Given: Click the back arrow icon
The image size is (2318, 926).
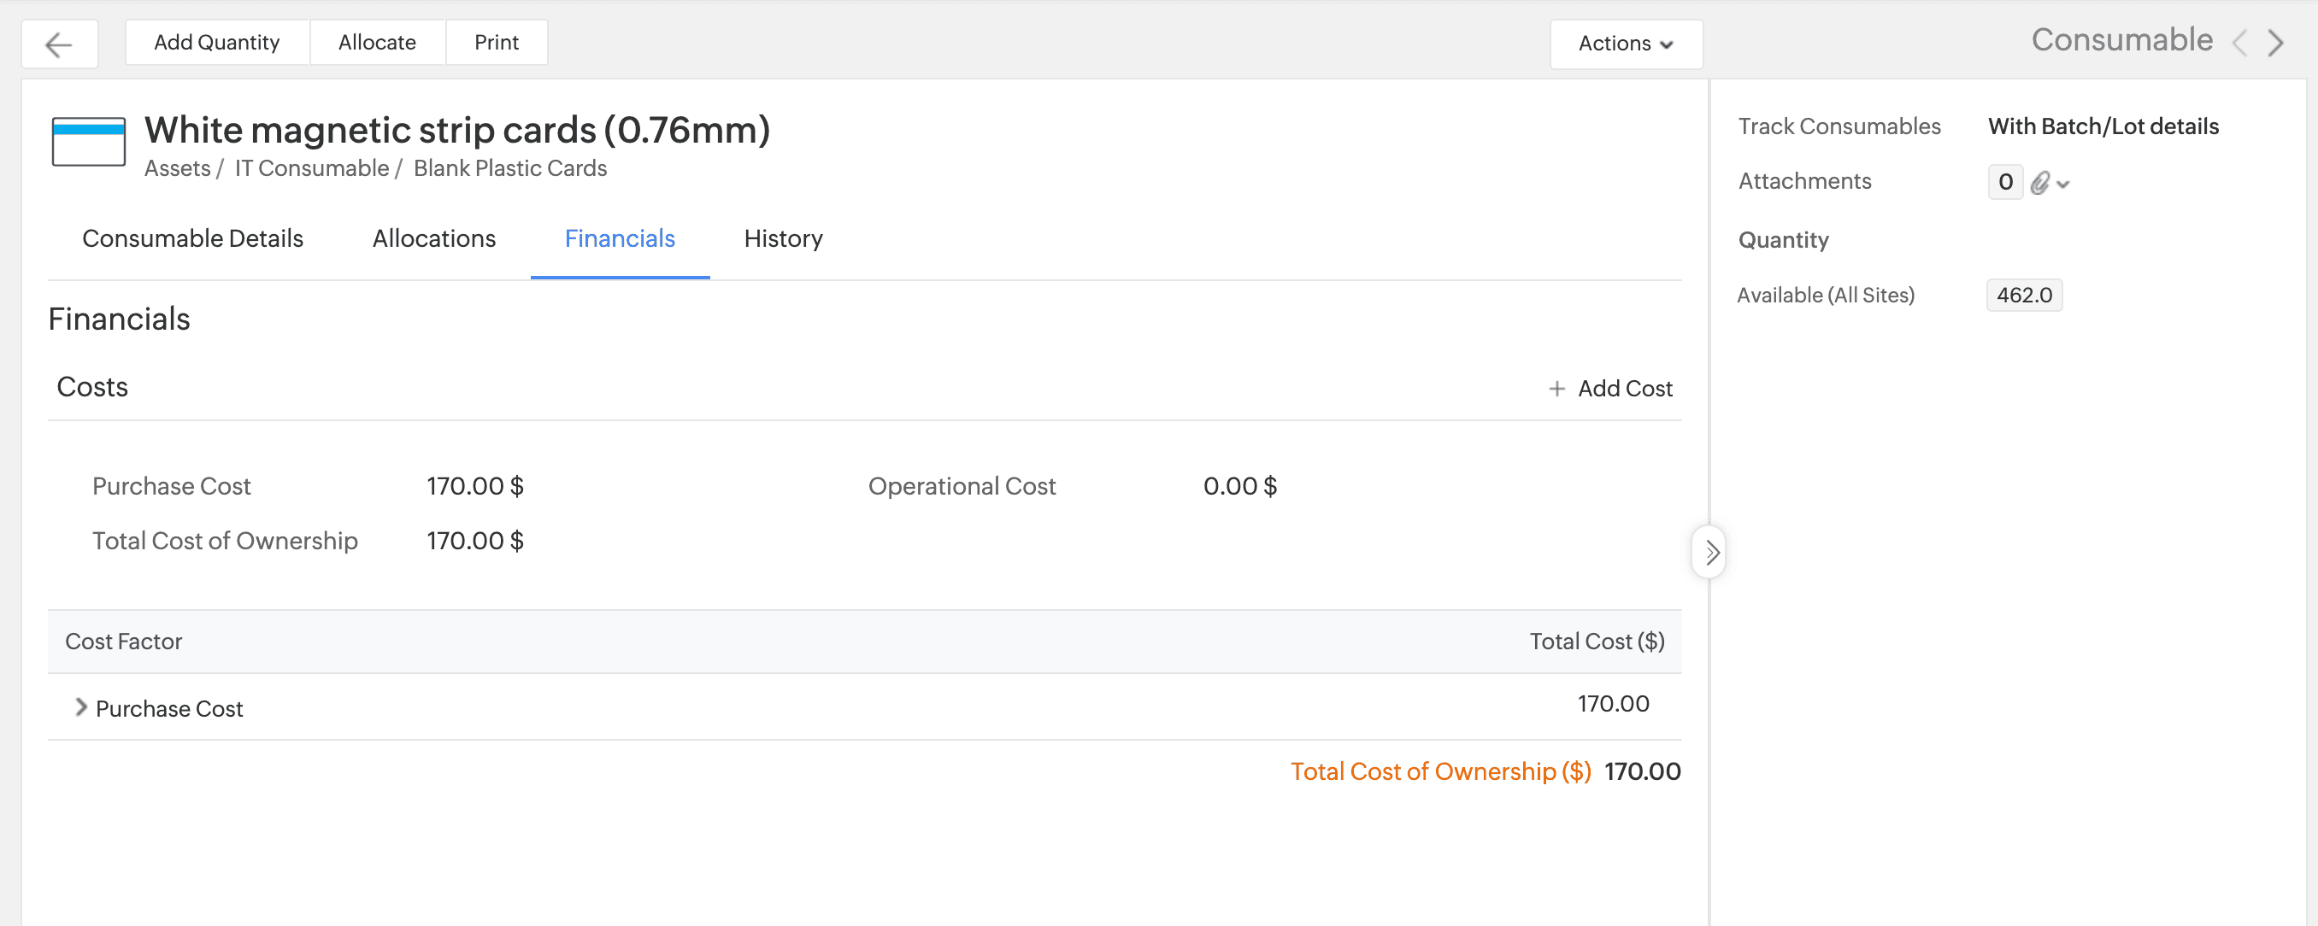Looking at the screenshot, I should [58, 44].
